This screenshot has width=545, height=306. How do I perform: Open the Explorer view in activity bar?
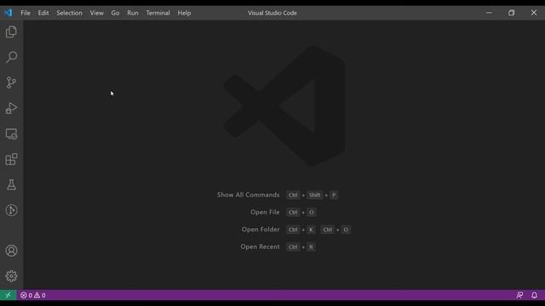tap(11, 32)
